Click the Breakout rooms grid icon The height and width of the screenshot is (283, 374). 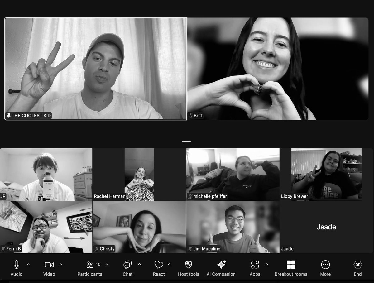pyautogui.click(x=291, y=265)
